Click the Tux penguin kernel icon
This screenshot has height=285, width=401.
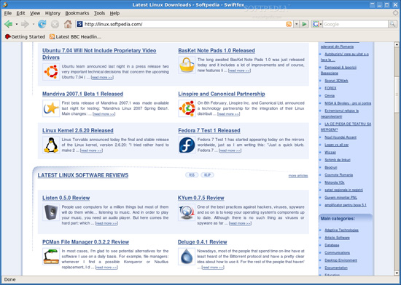click(x=51, y=145)
